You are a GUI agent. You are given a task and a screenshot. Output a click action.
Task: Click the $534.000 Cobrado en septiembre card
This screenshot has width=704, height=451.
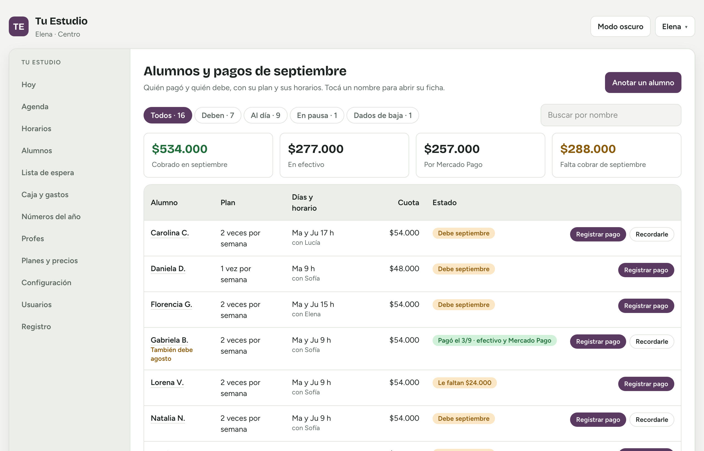[x=208, y=155]
